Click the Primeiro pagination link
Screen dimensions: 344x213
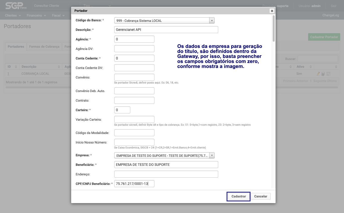[289, 81]
